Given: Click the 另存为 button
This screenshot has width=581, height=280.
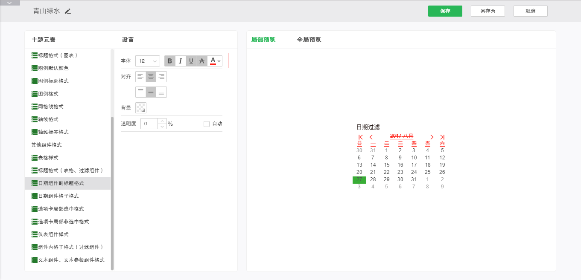Looking at the screenshot, I should (488, 11).
